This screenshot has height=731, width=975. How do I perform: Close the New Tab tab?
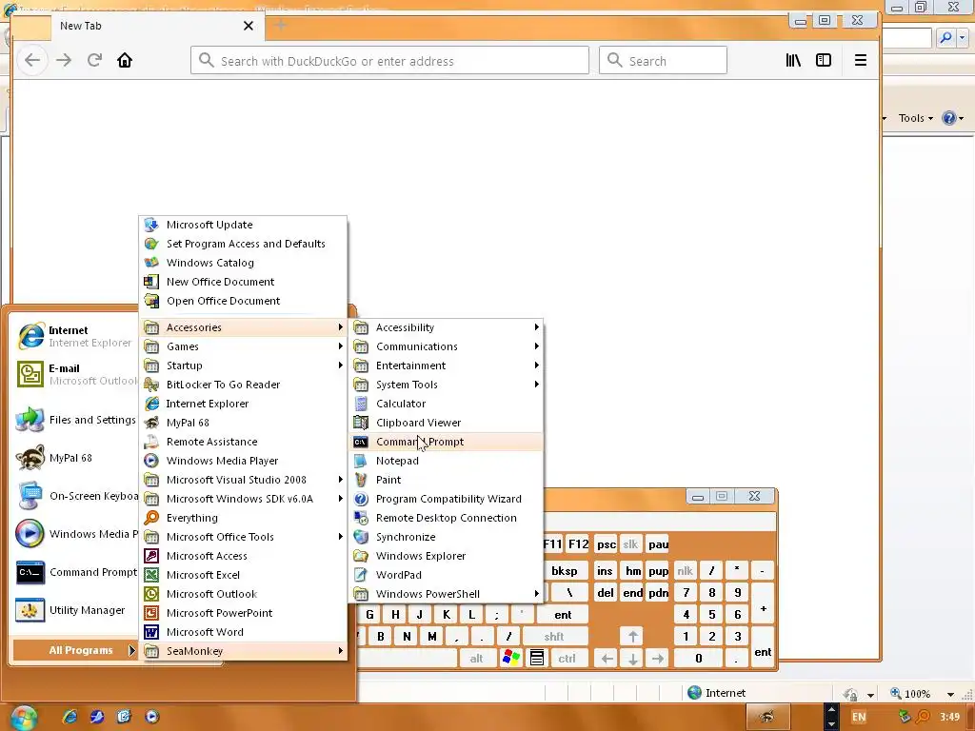point(249,26)
